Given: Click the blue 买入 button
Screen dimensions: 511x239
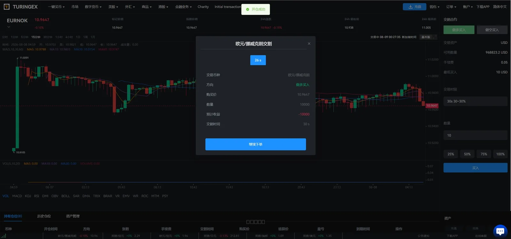Looking at the screenshot, I should pyautogui.click(x=475, y=168).
